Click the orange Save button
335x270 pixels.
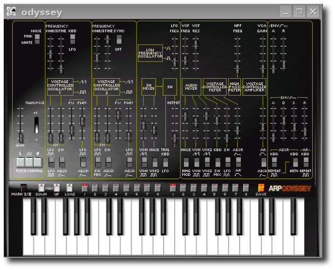coord(261,188)
